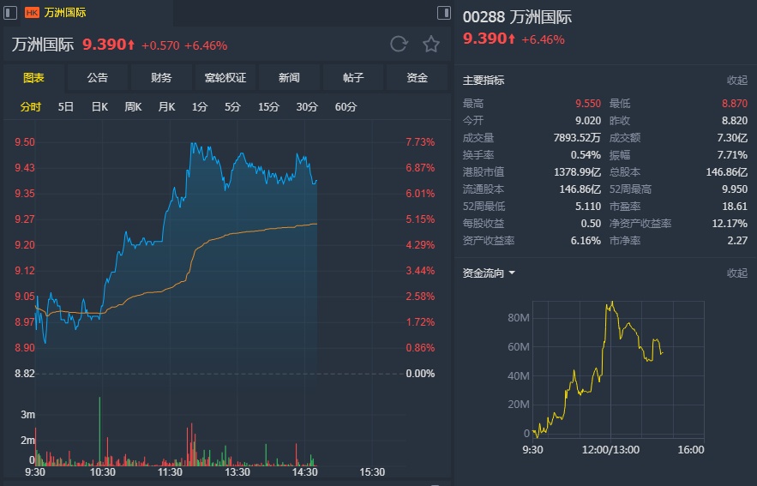Open the 万洲国际 title tab
The height and width of the screenshot is (486, 757).
pyautogui.click(x=65, y=13)
